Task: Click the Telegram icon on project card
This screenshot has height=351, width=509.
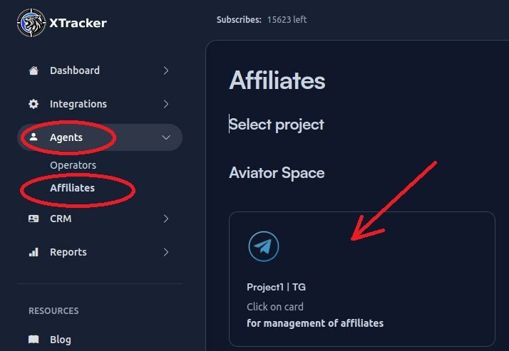Action: [x=263, y=246]
